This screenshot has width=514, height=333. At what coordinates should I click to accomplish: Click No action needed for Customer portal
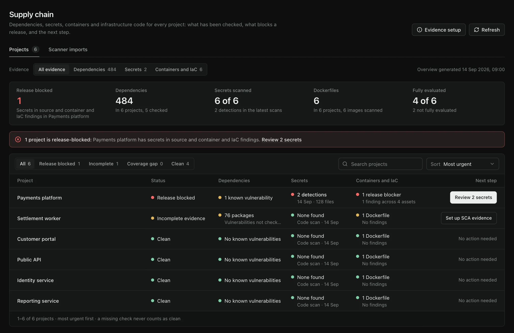pyautogui.click(x=478, y=239)
